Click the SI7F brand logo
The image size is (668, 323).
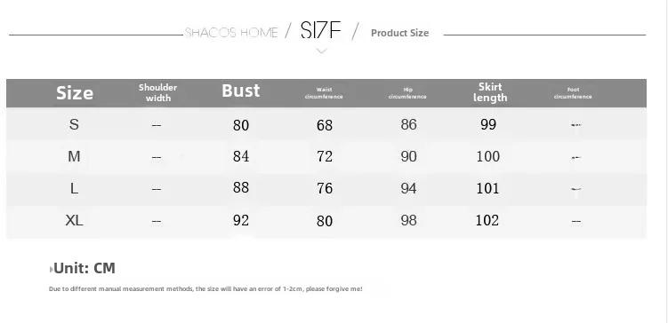(321, 30)
